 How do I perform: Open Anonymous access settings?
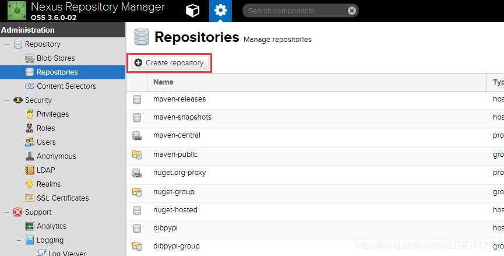point(57,156)
